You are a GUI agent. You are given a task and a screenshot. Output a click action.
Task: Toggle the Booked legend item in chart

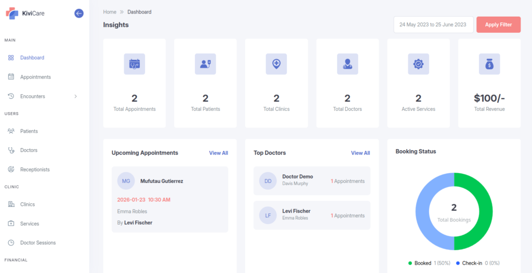pyautogui.click(x=422, y=263)
